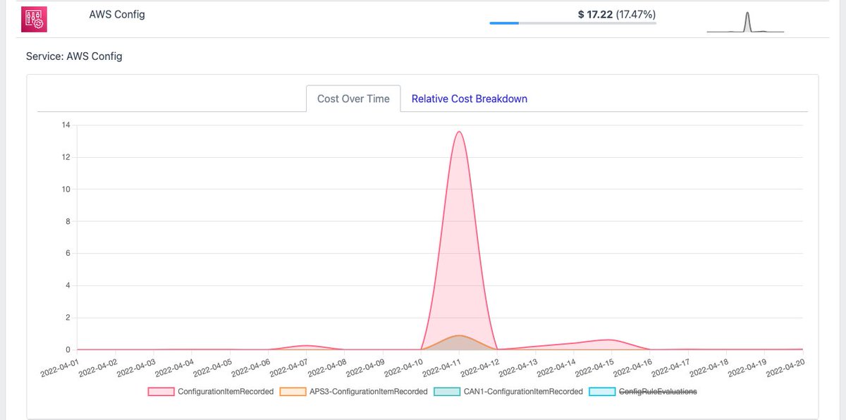This screenshot has width=846, height=420.
Task: Click the AWS Config cost percentage bar
Action: coord(572,23)
